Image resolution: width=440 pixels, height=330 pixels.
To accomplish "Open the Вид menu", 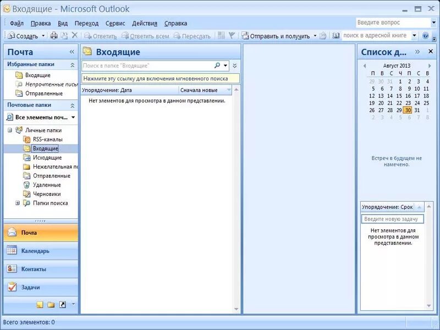I will [63, 23].
